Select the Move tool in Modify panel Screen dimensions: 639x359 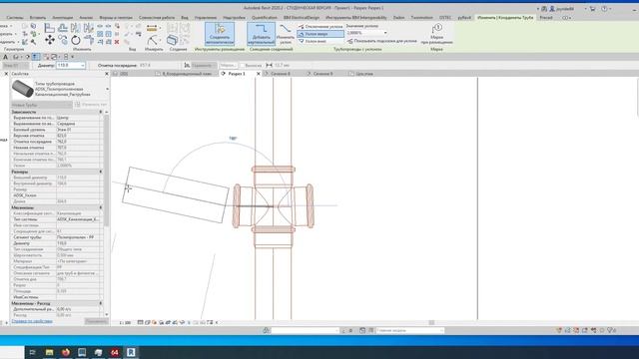point(50,40)
